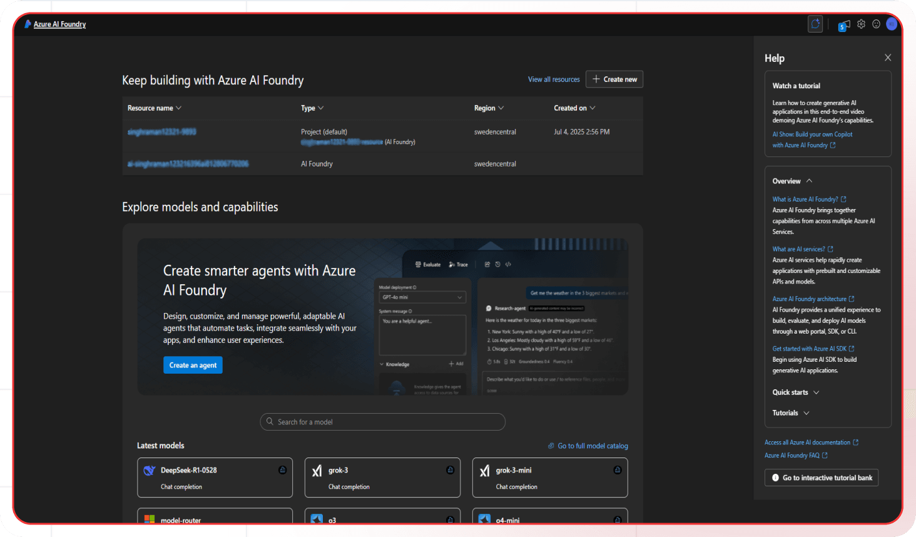Sort by the Resource name column
Screen dimensions: 916x537
(154, 108)
